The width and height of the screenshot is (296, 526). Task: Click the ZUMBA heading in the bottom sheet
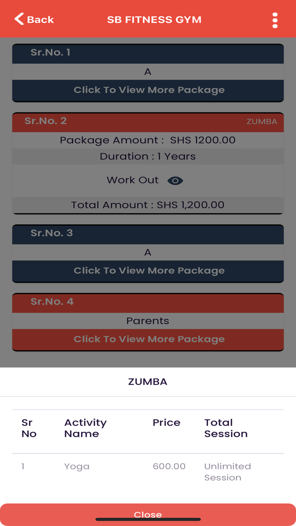click(148, 381)
